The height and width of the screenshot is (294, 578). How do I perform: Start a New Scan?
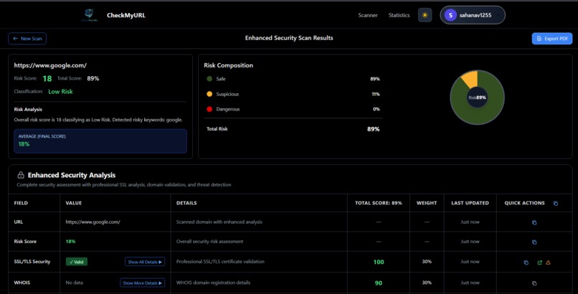click(x=27, y=38)
